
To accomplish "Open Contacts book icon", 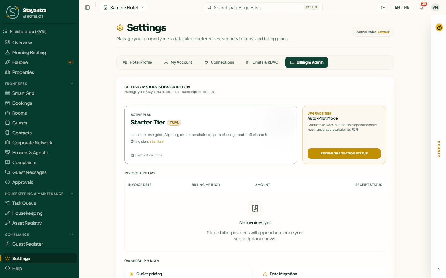I will 7,133.
